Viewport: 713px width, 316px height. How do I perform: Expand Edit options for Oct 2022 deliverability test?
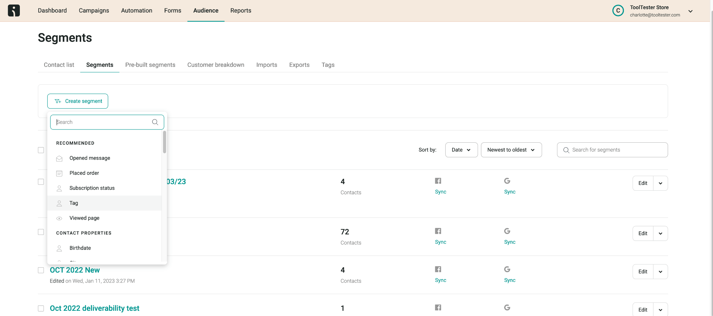(660, 309)
